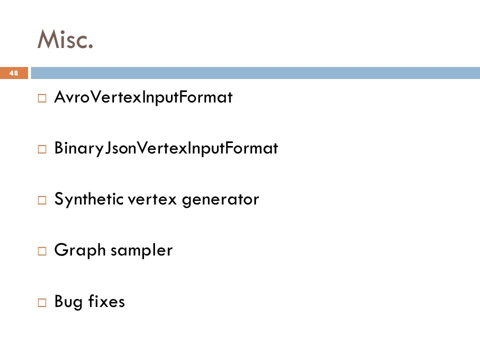Click the orange slide number 48 badge

pyautogui.click(x=14, y=73)
